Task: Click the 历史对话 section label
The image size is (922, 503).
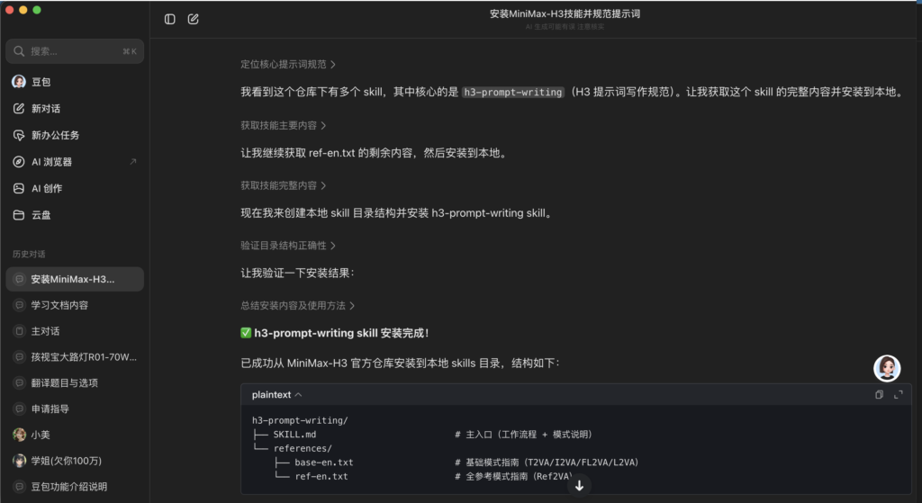Action: click(x=29, y=254)
